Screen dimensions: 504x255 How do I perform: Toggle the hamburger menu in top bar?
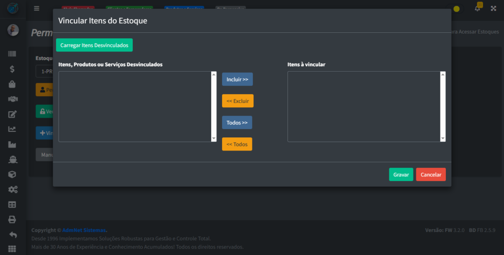(x=36, y=8)
